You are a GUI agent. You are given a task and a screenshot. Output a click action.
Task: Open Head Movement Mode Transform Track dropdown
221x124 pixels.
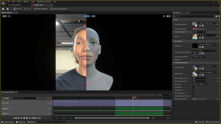tap(199, 57)
